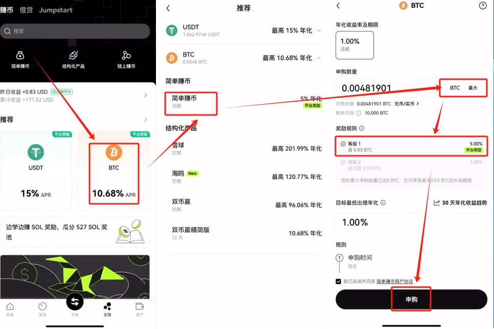The height and width of the screenshot is (329, 494).
Task: Open the 简单赚币 money bag icon
Action: (x=20, y=56)
